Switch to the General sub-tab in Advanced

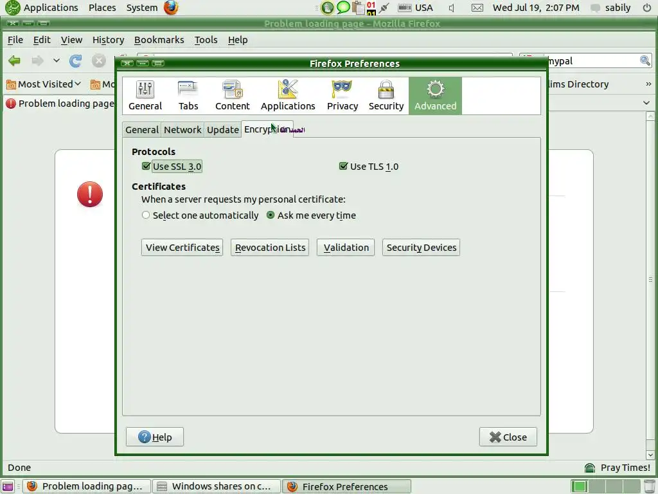[x=142, y=130]
